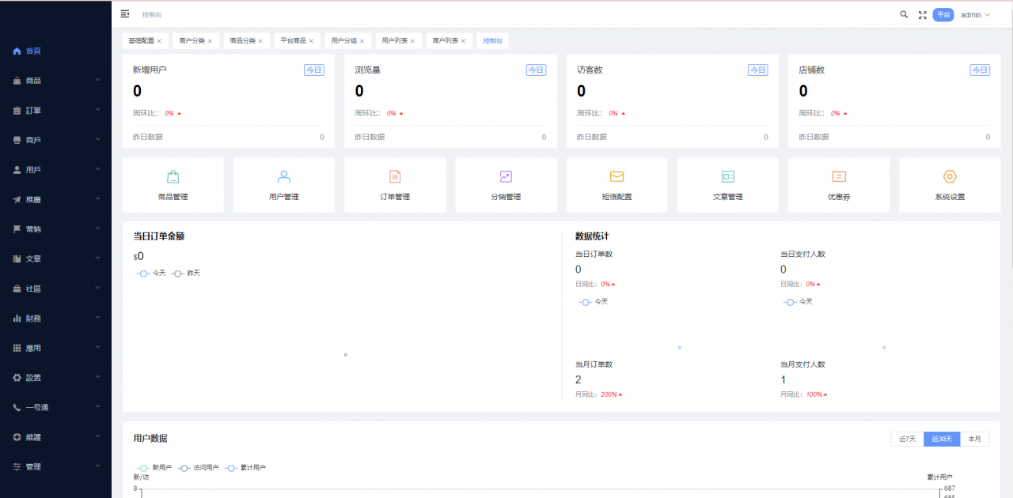Expand the 維護 sidebar menu chevron

pyautogui.click(x=97, y=437)
